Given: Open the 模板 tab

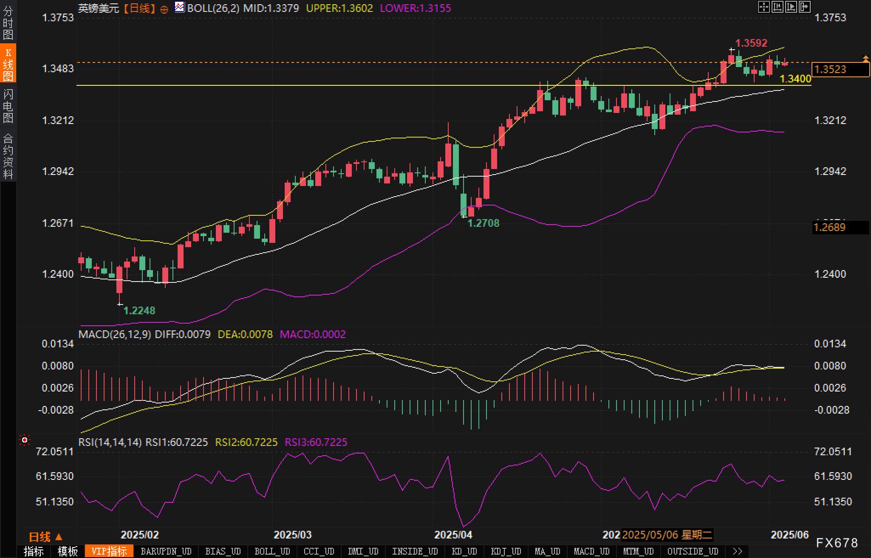Looking at the screenshot, I should coord(68,551).
